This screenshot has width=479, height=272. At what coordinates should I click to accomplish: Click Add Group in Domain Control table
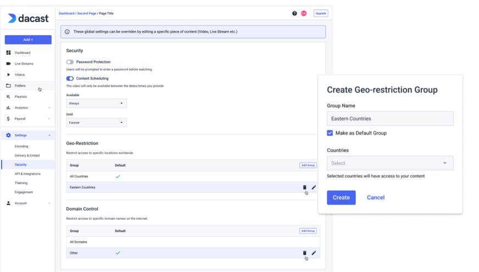point(308,231)
